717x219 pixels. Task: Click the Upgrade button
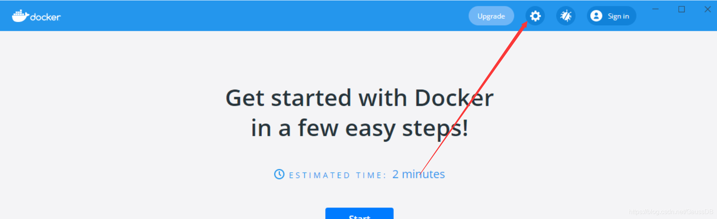click(491, 16)
